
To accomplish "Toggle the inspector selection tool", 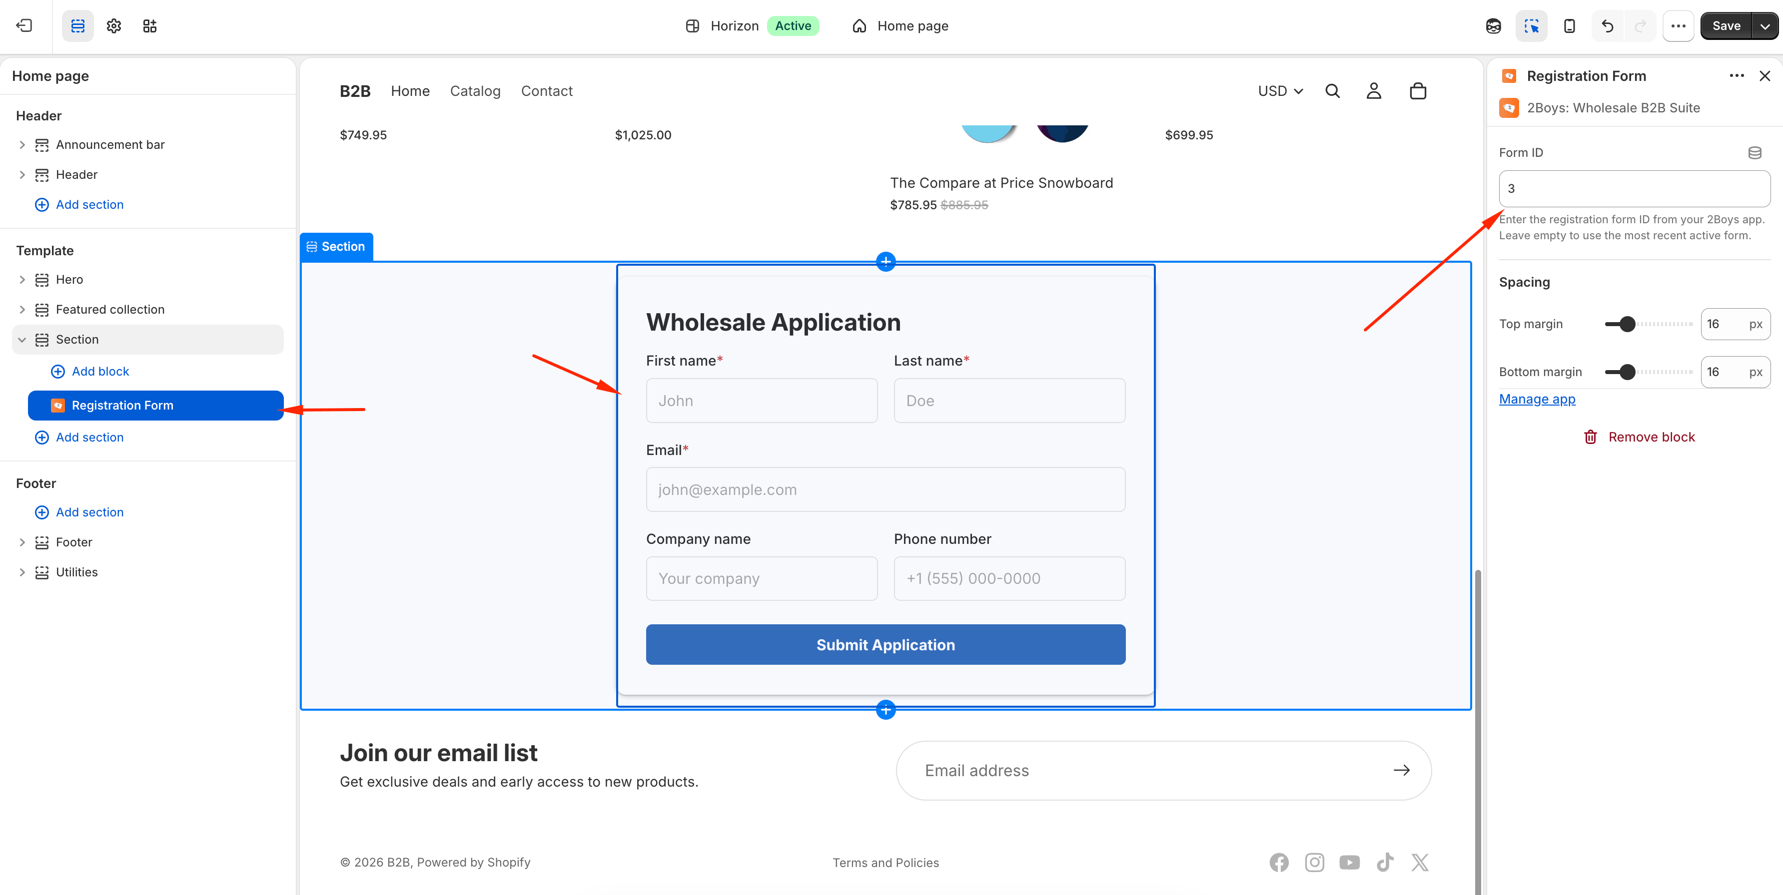I will tap(1531, 25).
